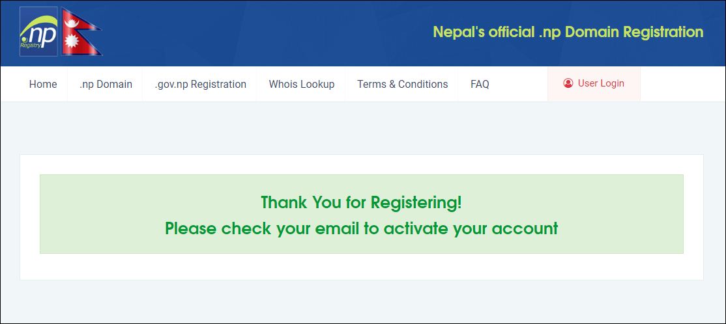Navigate to Whois Lookup
Image resolution: width=726 pixels, height=324 pixels.
coord(302,84)
